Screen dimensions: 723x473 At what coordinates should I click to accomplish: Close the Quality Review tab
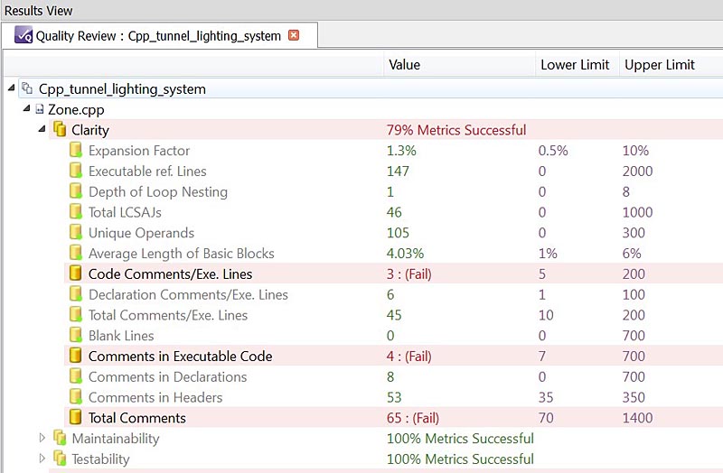tap(293, 35)
